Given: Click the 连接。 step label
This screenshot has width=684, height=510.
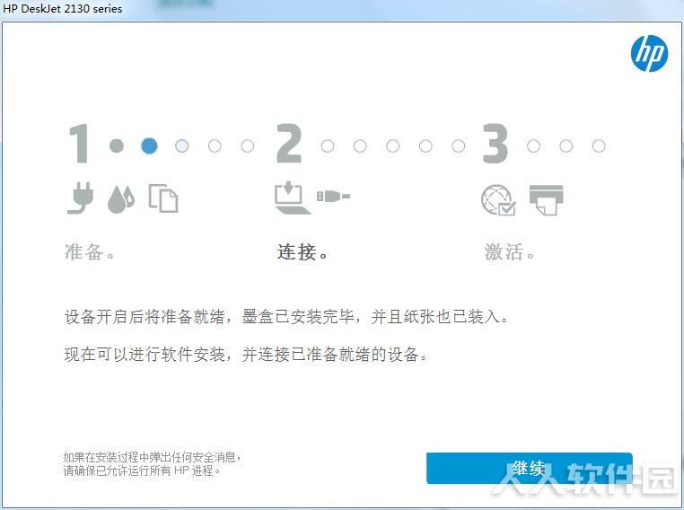Looking at the screenshot, I should click(x=303, y=251).
